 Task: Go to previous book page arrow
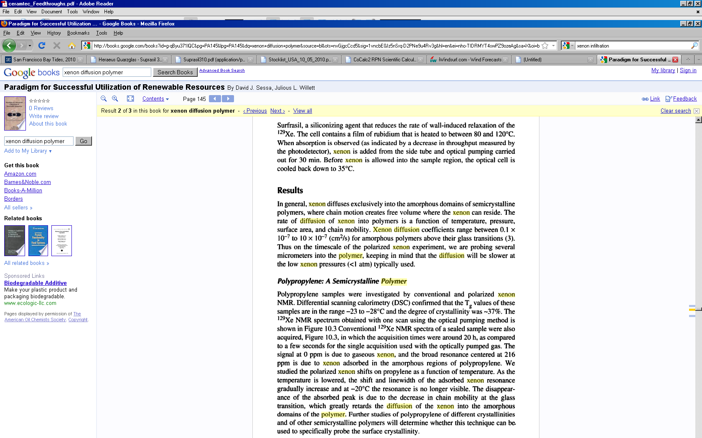click(215, 99)
